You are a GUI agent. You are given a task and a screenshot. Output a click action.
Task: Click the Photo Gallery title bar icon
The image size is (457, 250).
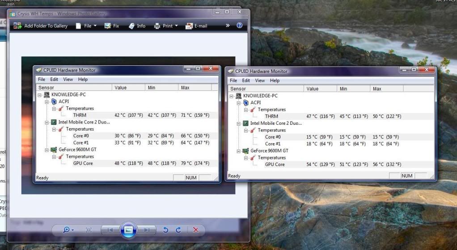[x=13, y=14]
